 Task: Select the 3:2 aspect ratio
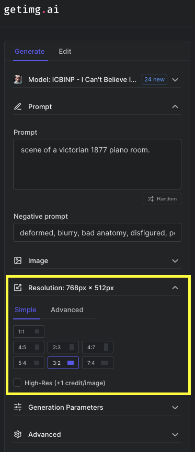[x=63, y=363]
